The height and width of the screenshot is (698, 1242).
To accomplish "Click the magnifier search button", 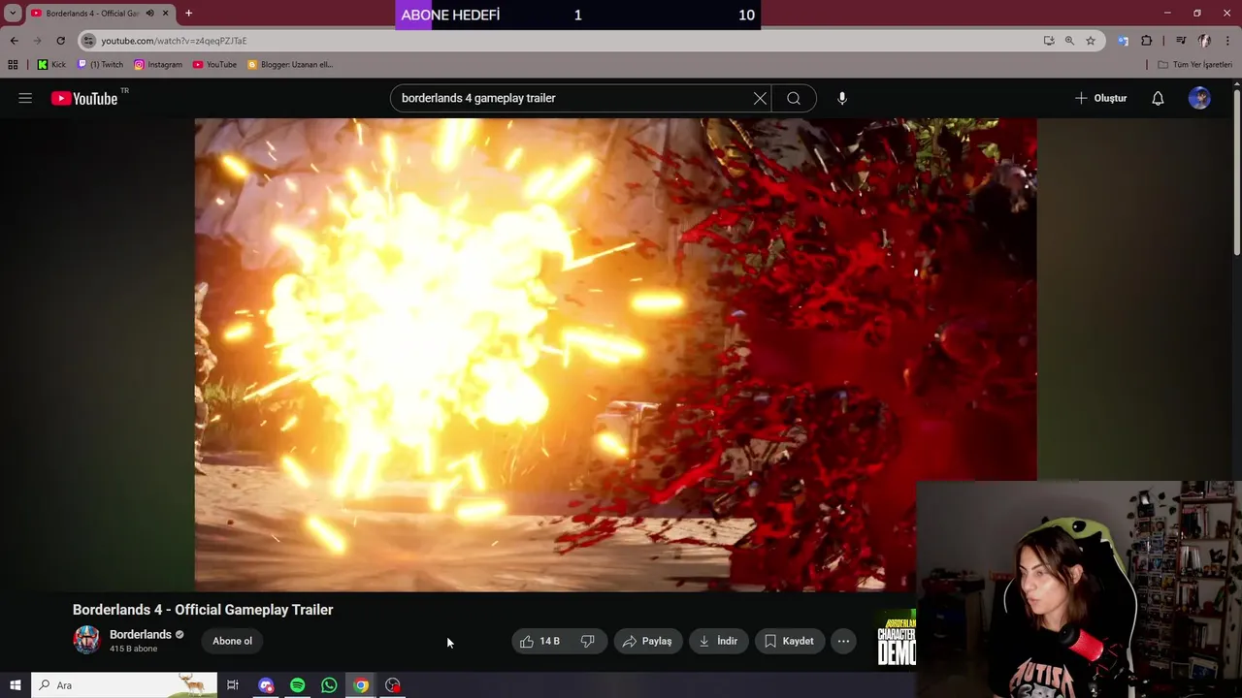I will click(x=794, y=98).
